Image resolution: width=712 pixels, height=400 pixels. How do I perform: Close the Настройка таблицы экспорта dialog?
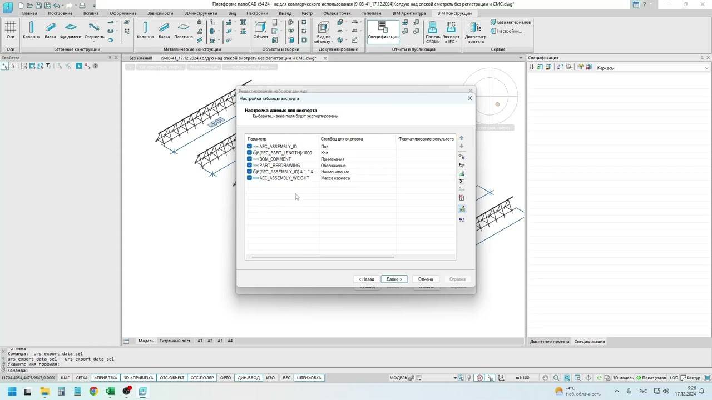[x=469, y=98]
